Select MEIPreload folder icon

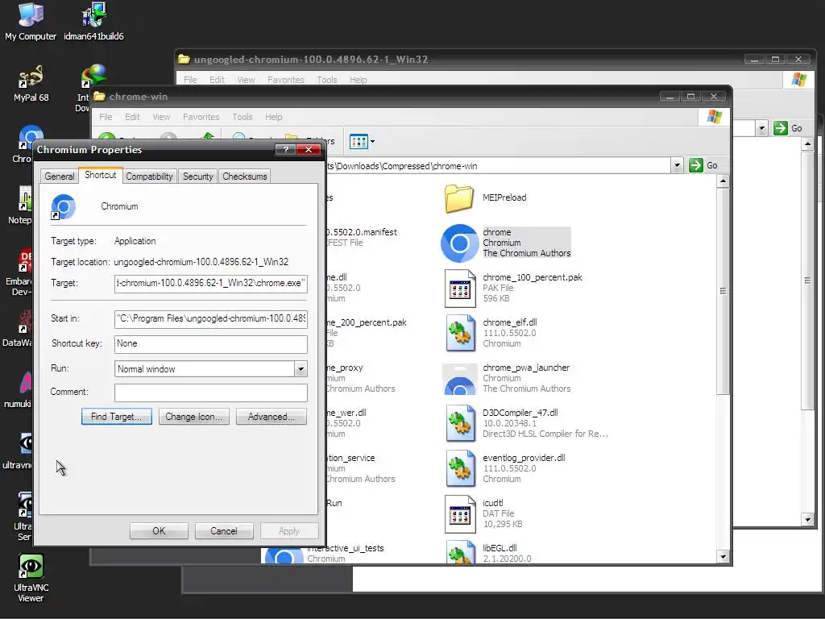(458, 198)
